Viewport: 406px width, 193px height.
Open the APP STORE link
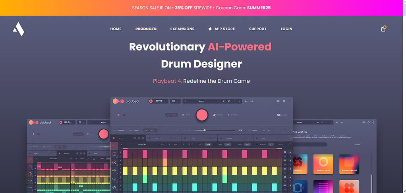(222, 29)
